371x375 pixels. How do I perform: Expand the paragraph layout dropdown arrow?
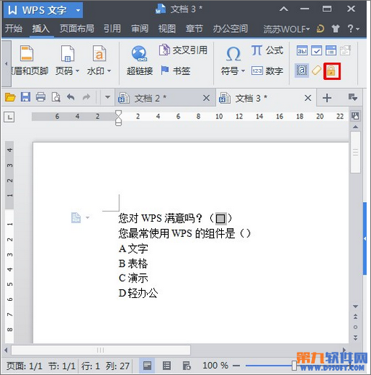[x=87, y=217]
